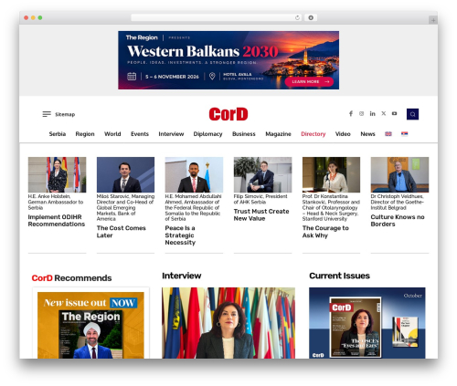Click the Miloš Starović photo thumbnail
The width and height of the screenshot is (457, 386).
(x=125, y=174)
